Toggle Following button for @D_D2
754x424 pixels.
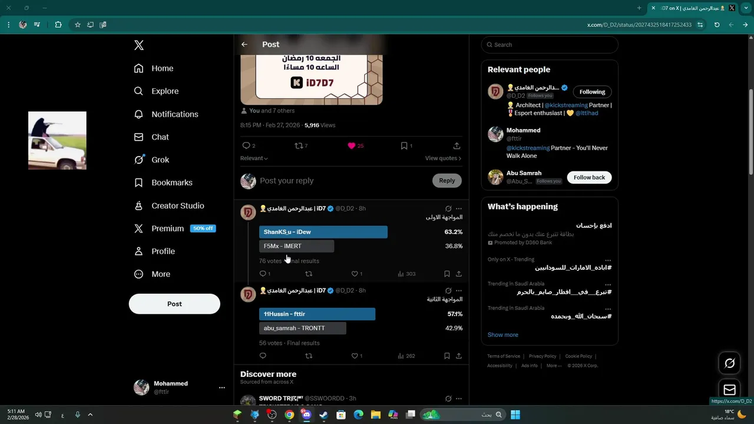coord(592,92)
